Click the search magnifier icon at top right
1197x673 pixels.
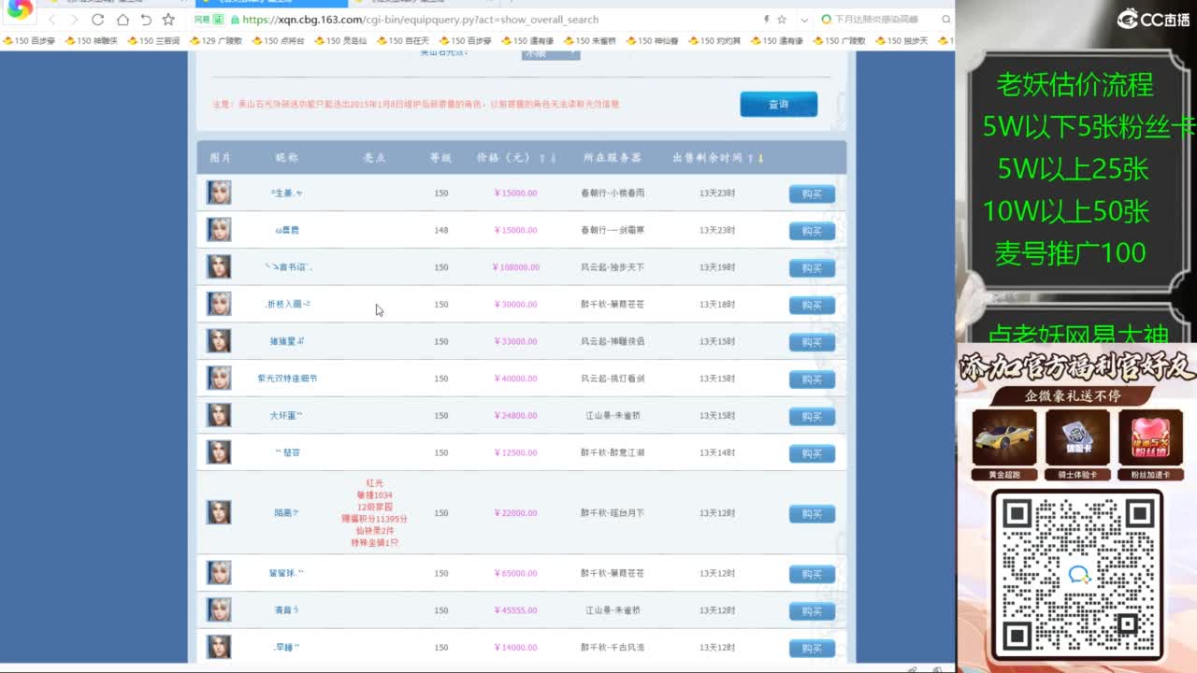point(946,20)
